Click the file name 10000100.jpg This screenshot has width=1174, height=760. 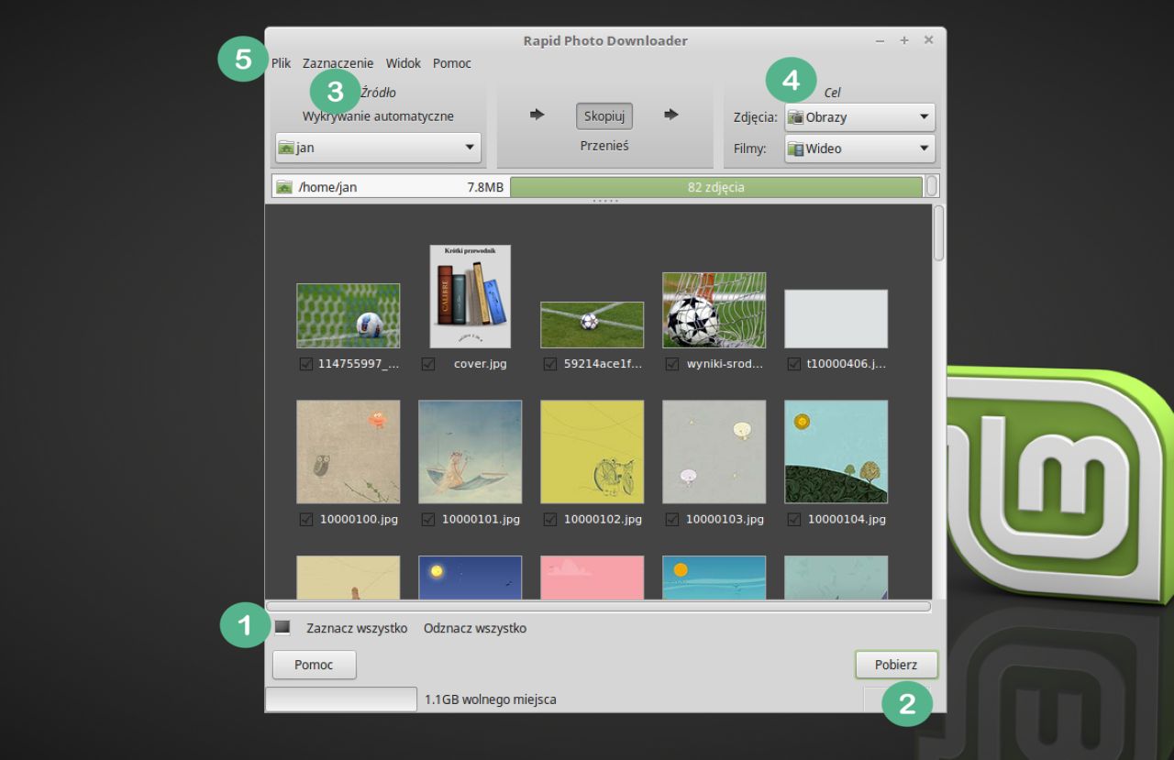(359, 519)
